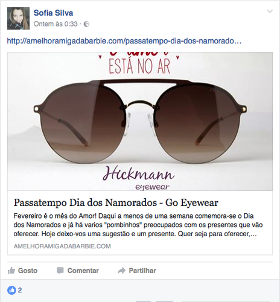
Task: Click the Gosto thumbs-up icon
Action: pyautogui.click(x=11, y=271)
